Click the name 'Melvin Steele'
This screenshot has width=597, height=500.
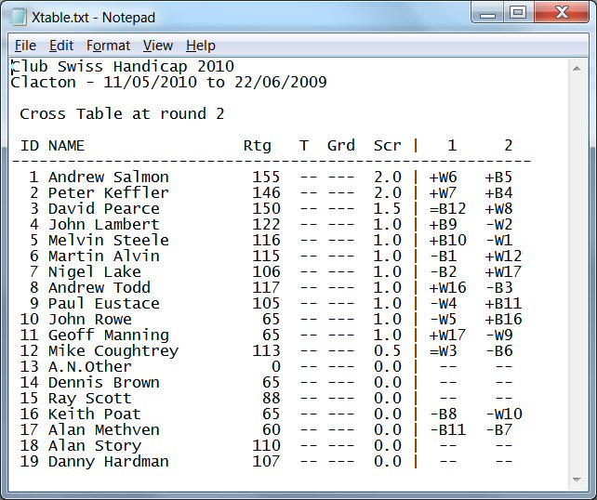click(109, 240)
